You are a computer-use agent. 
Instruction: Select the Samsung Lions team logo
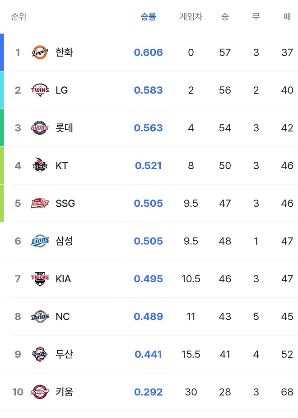[41, 241]
